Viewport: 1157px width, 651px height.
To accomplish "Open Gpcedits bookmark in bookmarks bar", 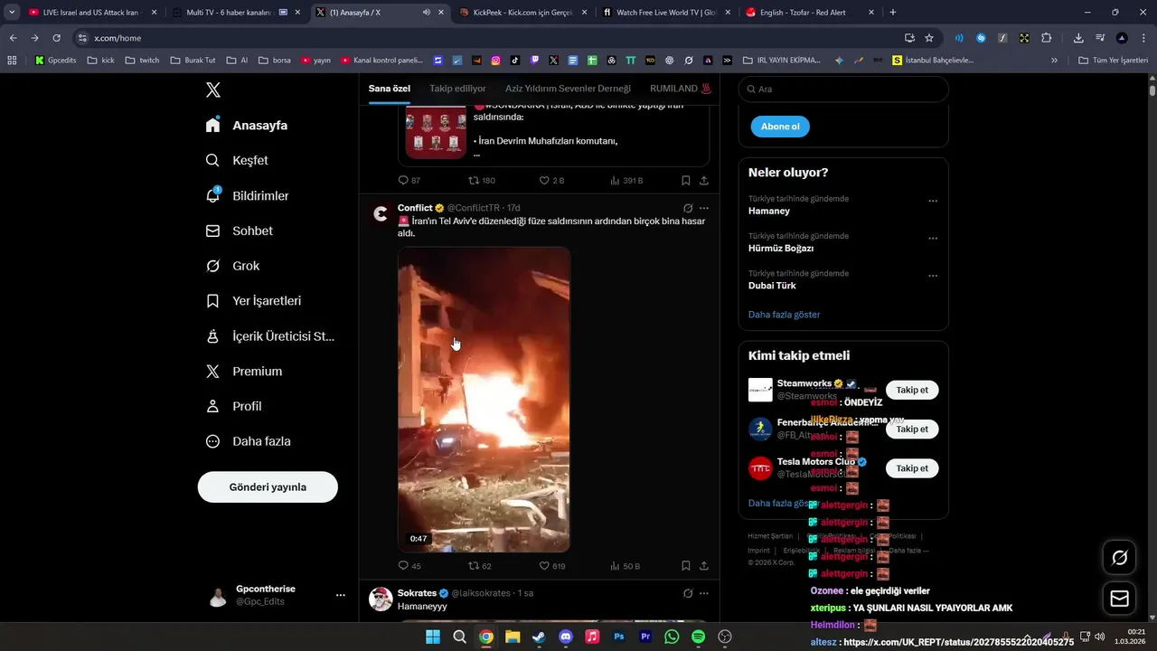I will pyautogui.click(x=55, y=61).
